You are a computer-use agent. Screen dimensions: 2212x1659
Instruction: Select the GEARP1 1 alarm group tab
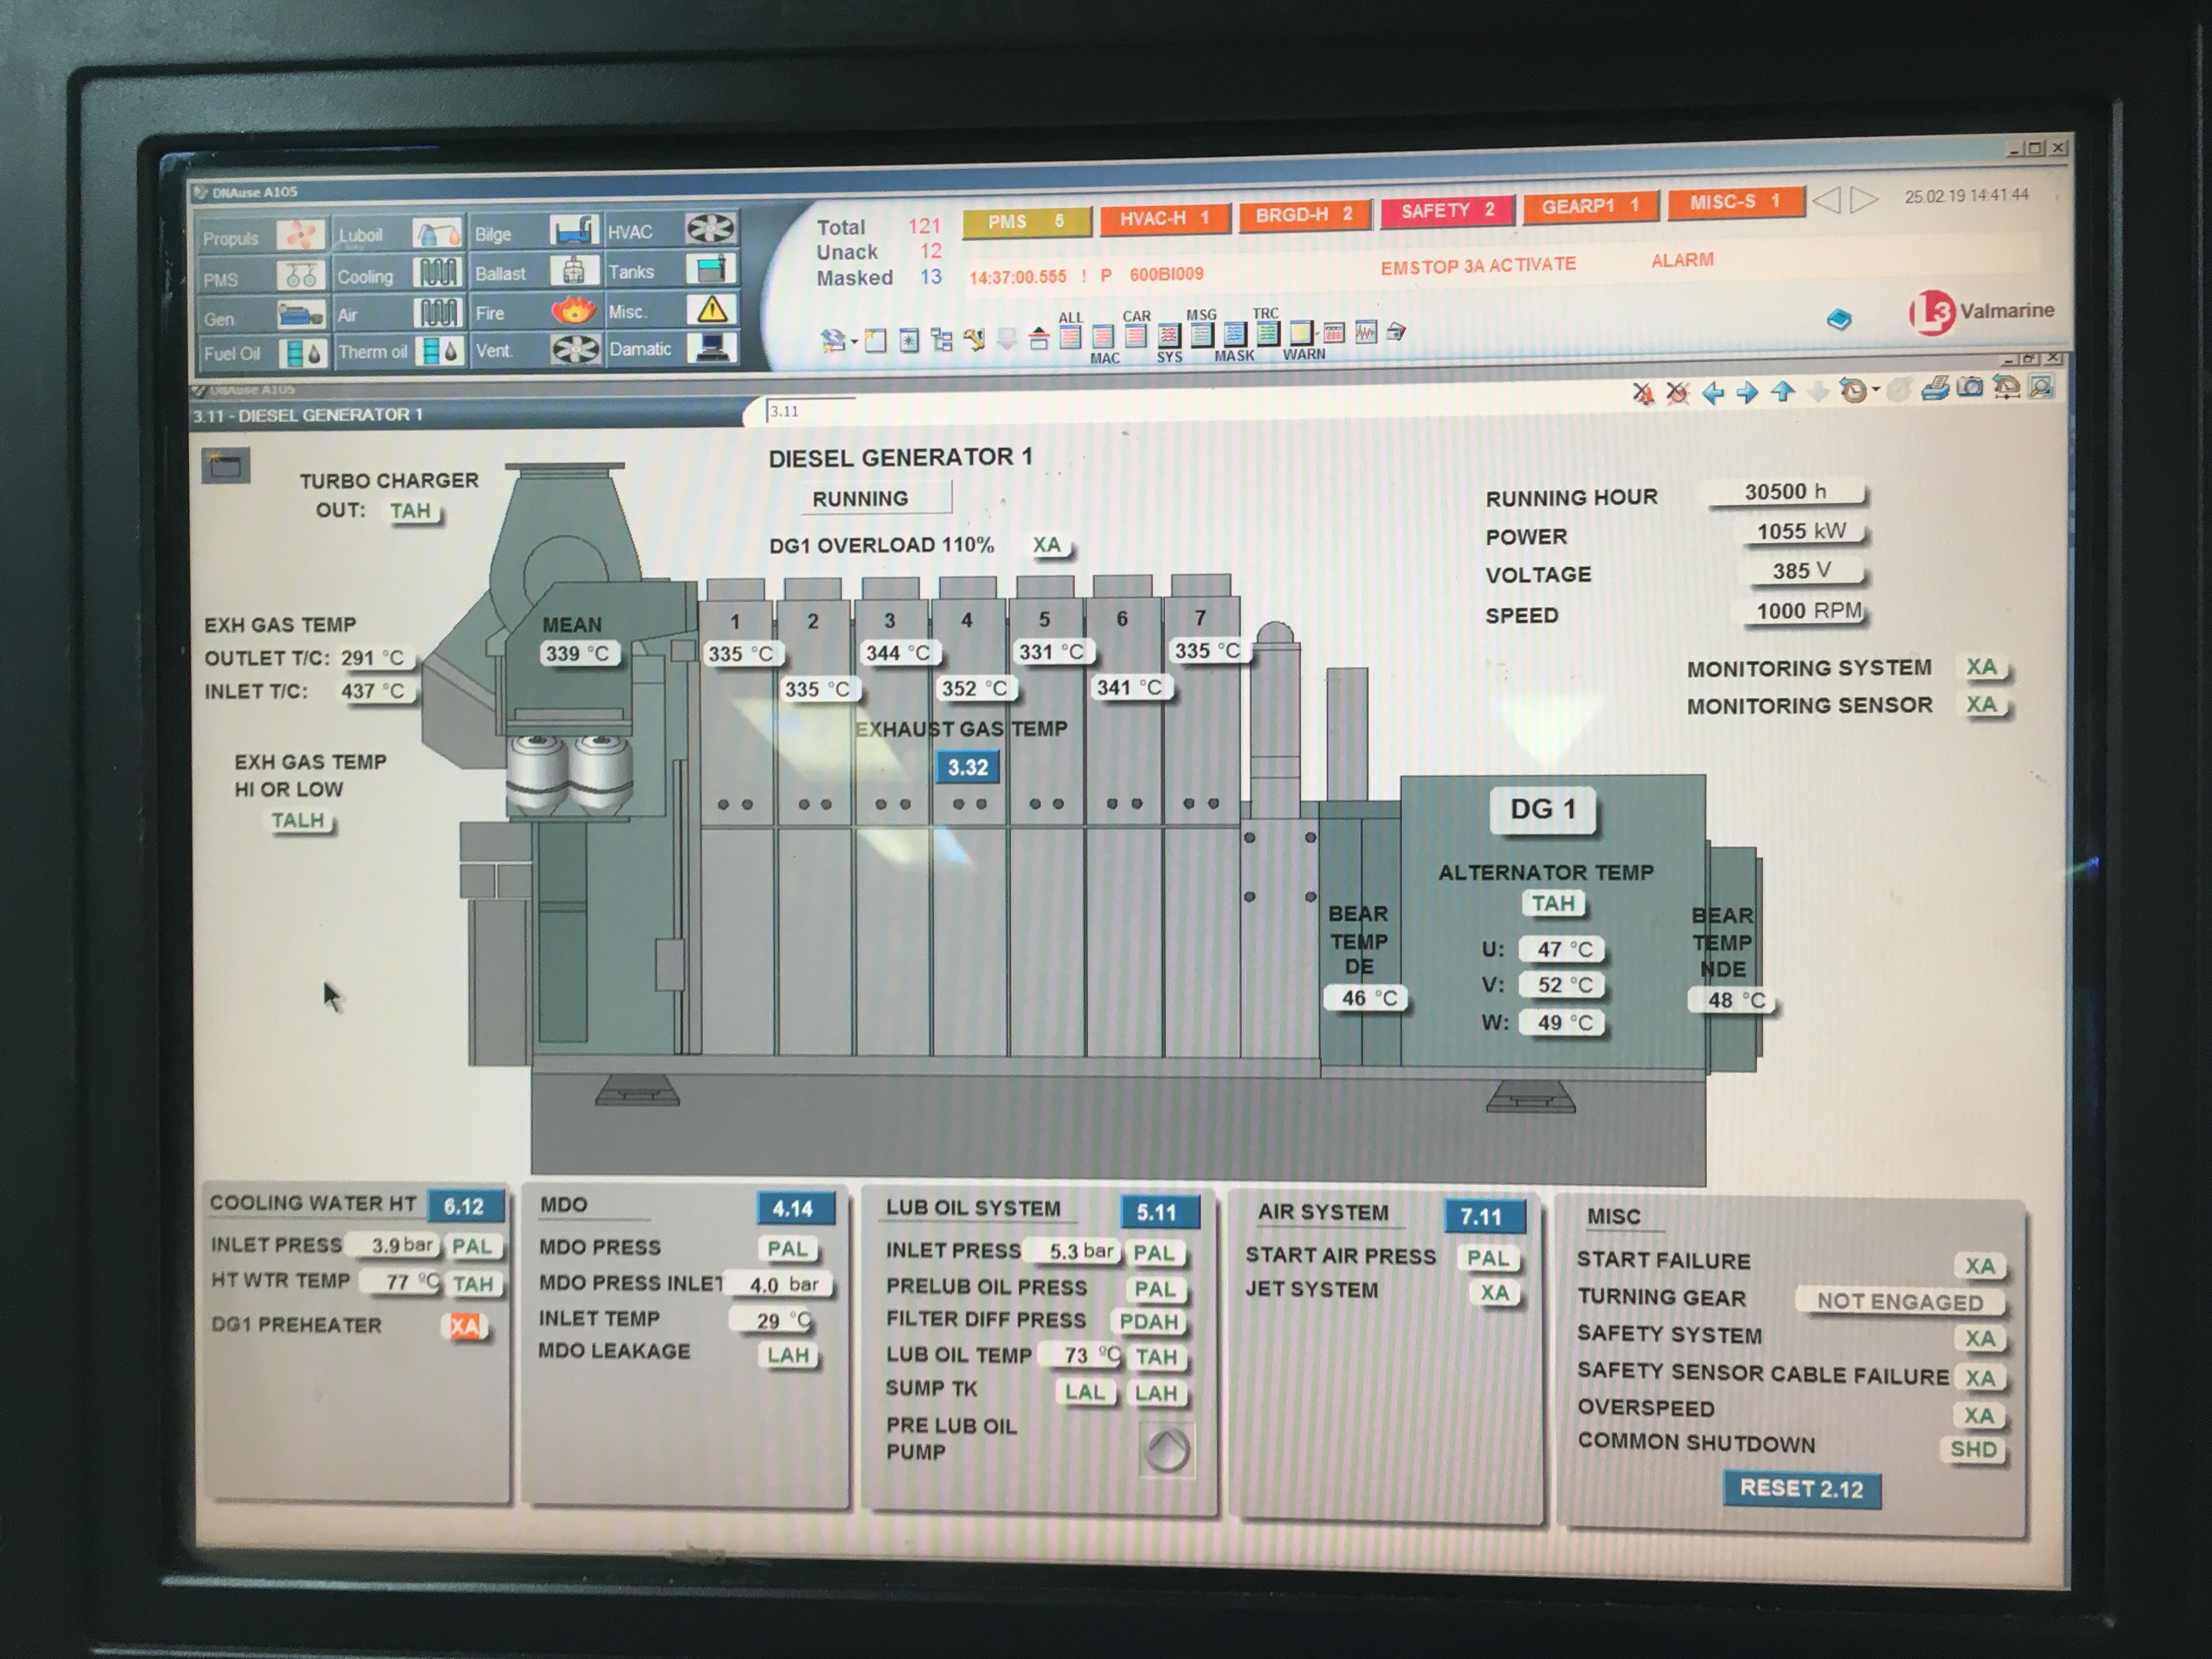1590,207
